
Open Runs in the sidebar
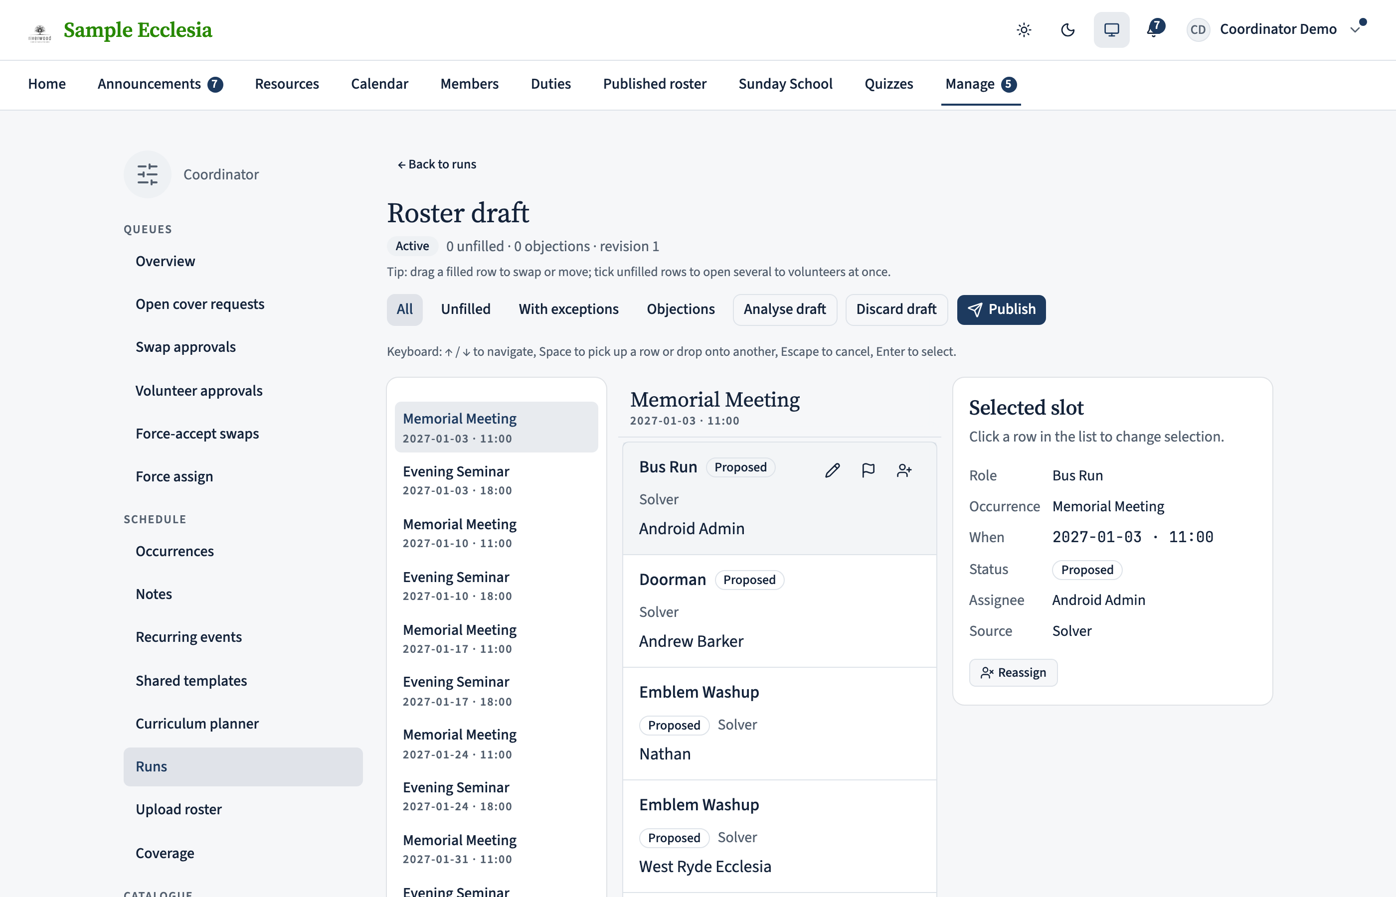click(243, 767)
